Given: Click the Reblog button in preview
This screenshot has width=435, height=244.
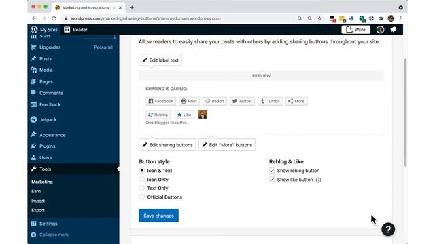Looking at the screenshot, I should [158, 115].
